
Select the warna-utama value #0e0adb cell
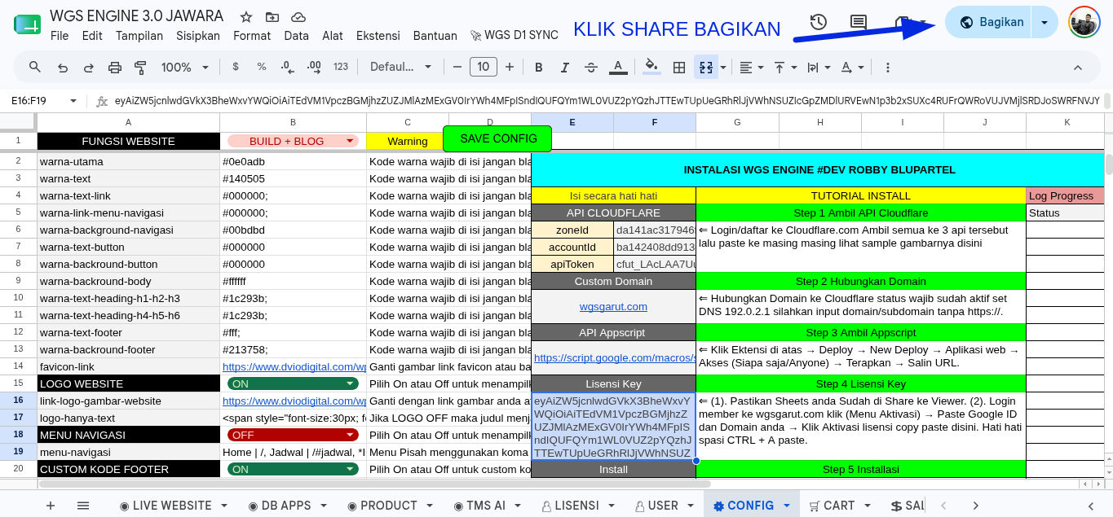[293, 161]
